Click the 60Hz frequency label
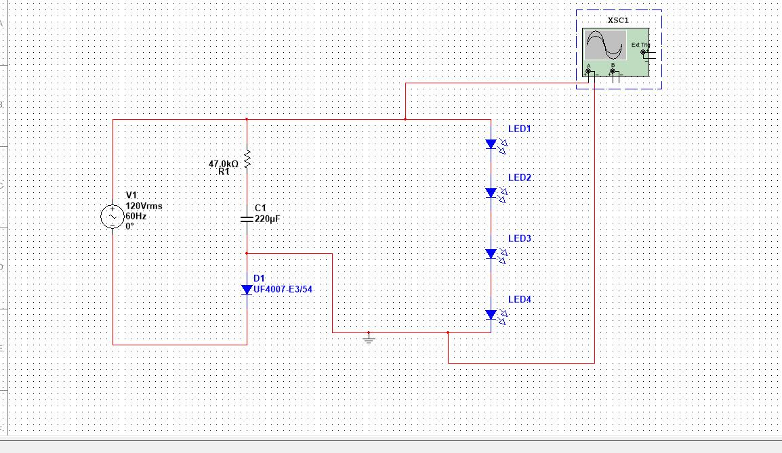Image resolution: width=782 pixels, height=453 pixels. tap(136, 216)
